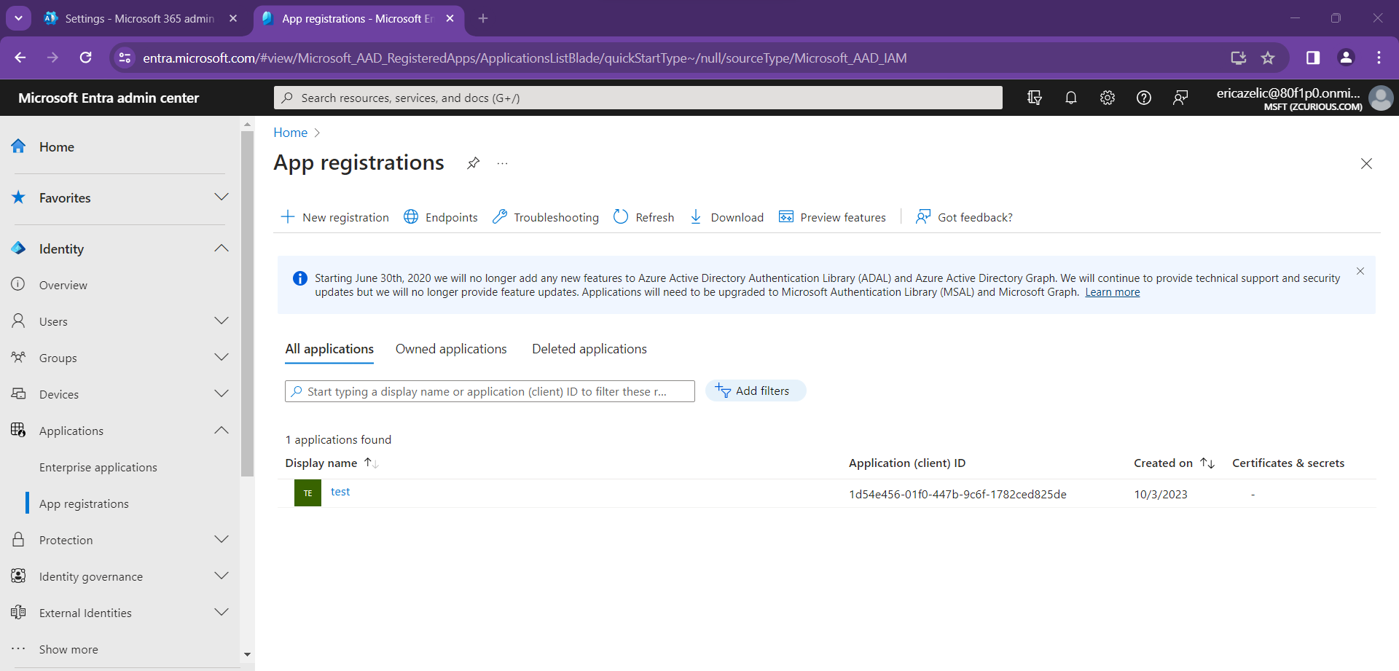Select App registrations in sidebar
Viewport: 1399px width, 671px height.
84,503
